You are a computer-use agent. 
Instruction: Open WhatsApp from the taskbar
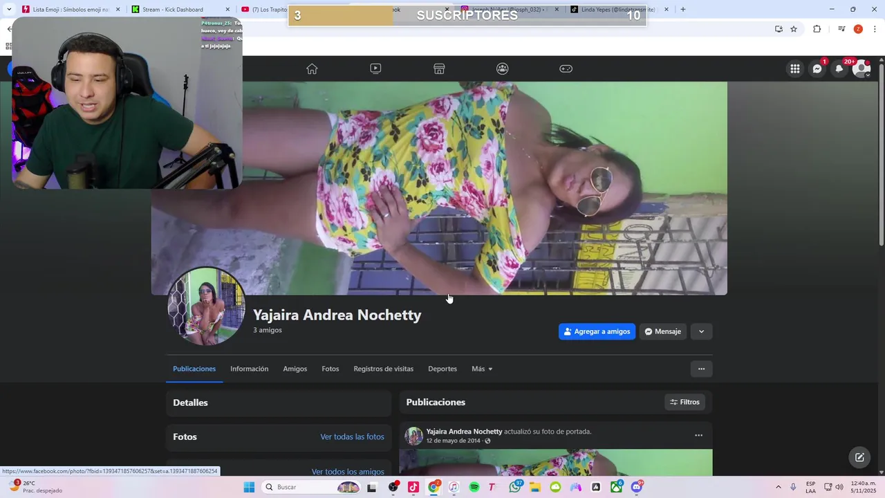(x=515, y=487)
